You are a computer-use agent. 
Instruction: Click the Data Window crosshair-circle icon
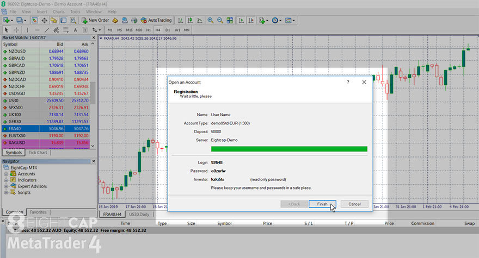pos(44,21)
